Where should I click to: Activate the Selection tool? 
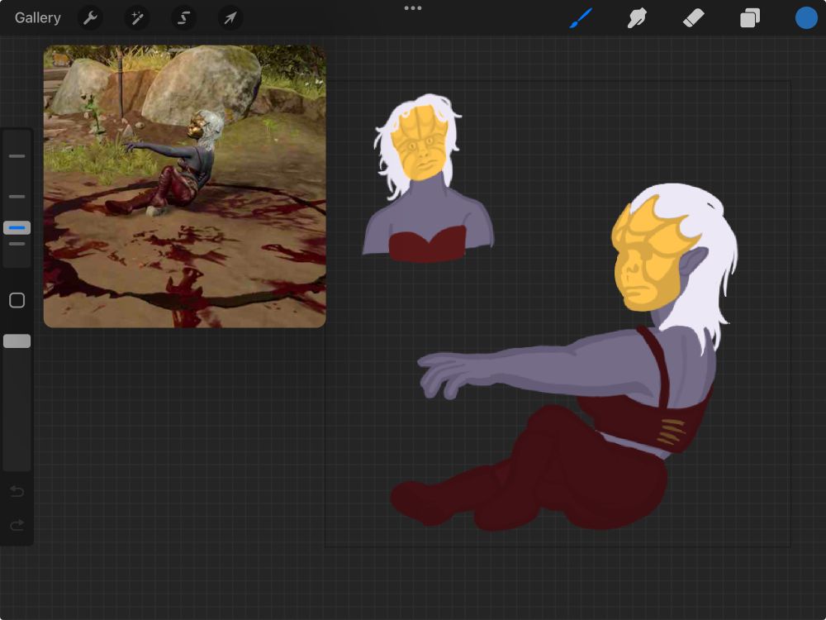click(183, 17)
